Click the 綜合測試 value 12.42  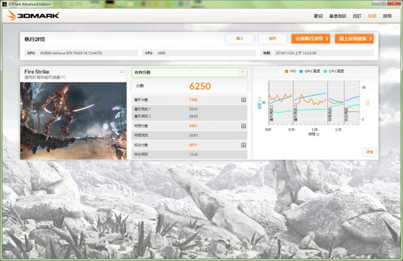coord(194,154)
